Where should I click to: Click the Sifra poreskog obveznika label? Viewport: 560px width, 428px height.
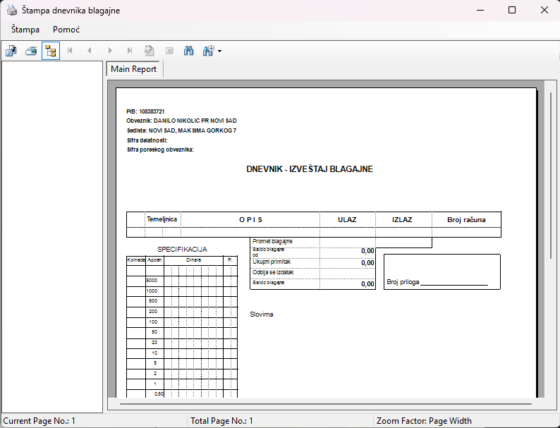[x=160, y=149]
